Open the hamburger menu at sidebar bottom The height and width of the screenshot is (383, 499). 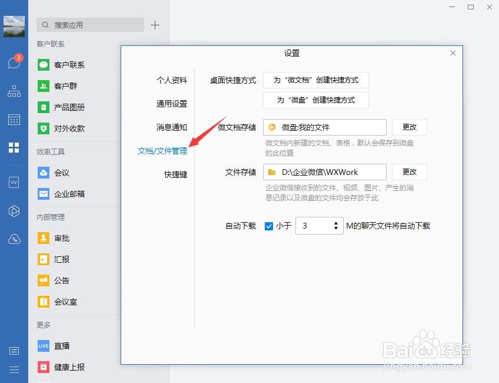[x=14, y=369]
